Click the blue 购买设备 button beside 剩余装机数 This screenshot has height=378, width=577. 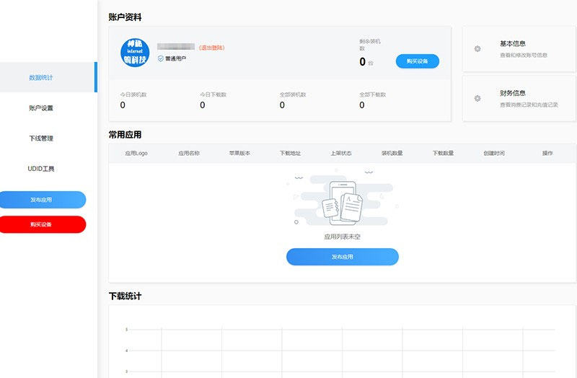418,61
